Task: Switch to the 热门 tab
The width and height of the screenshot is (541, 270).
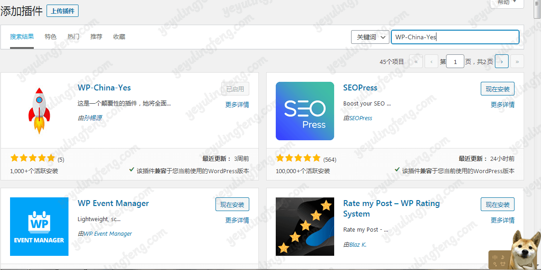Action: 73,37
